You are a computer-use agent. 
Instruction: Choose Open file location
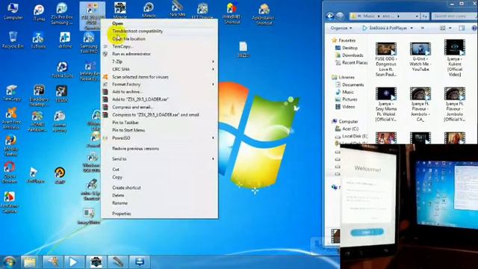click(128, 39)
